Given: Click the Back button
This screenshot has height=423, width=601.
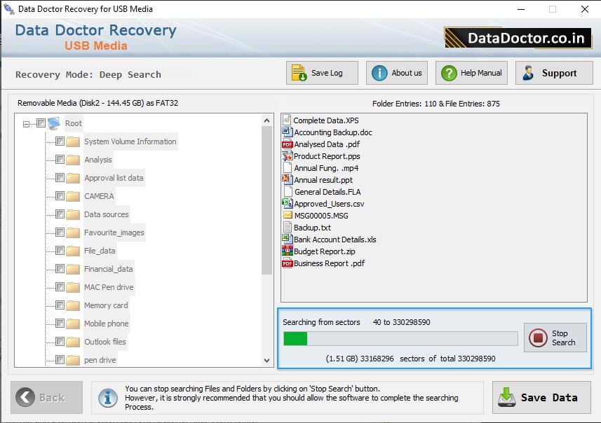Looking at the screenshot, I should (46, 397).
